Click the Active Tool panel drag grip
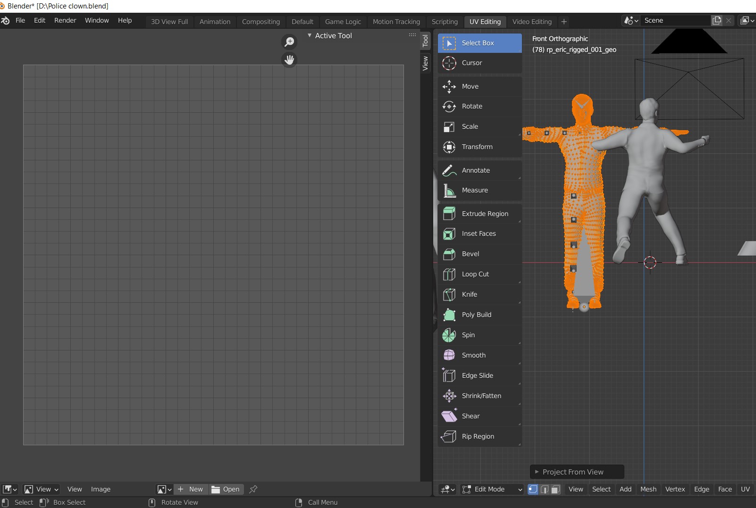This screenshot has width=756, height=508. pyautogui.click(x=412, y=35)
